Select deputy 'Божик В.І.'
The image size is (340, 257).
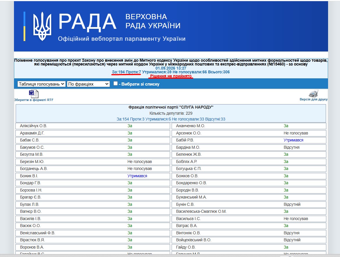tap(29, 176)
